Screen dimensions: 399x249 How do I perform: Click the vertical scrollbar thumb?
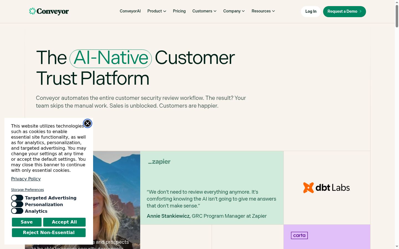tap(397, 16)
